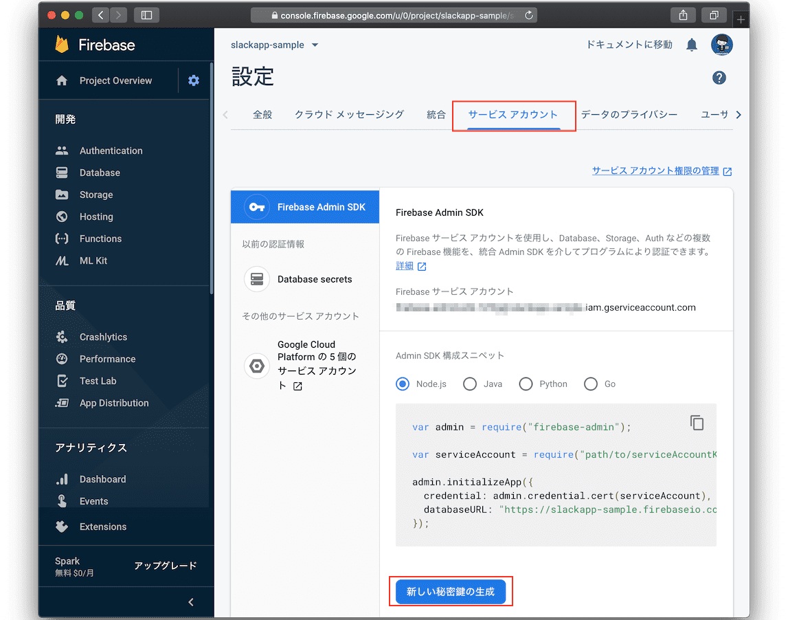Click the Storage image icon

[62, 195]
